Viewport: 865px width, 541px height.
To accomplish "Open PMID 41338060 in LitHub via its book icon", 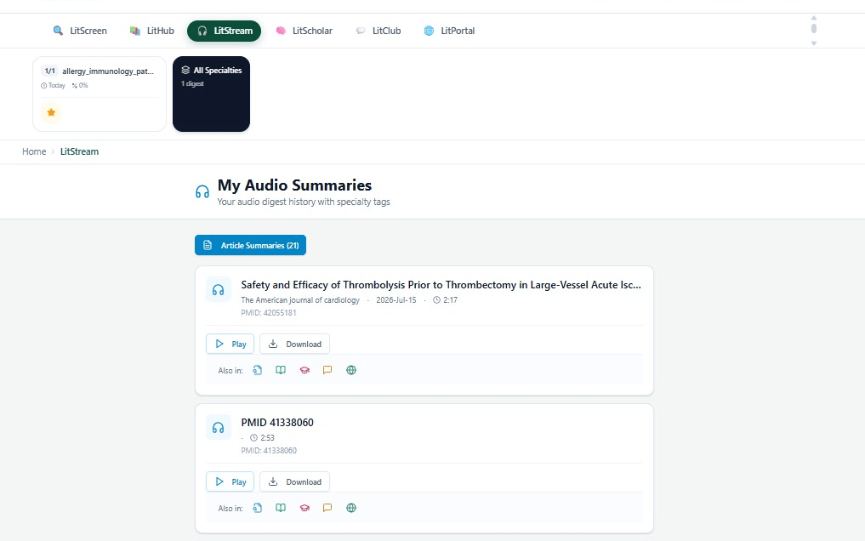I will (281, 508).
